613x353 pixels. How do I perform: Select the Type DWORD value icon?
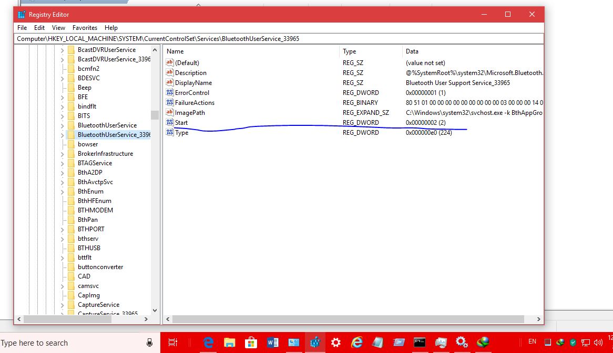170,133
